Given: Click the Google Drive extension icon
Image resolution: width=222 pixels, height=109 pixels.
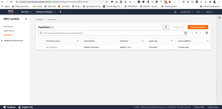Looking at the screenshot, I should pos(117,2).
